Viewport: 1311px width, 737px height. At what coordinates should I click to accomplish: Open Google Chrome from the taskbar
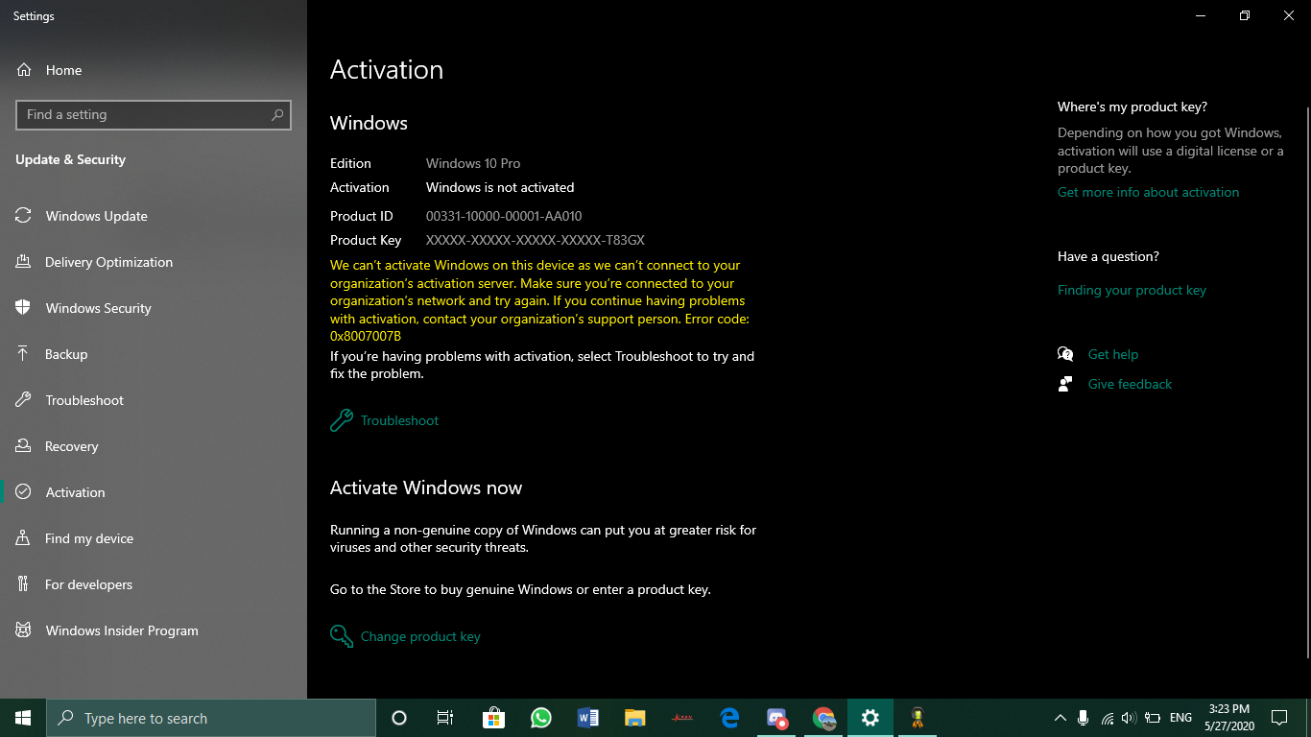click(823, 718)
